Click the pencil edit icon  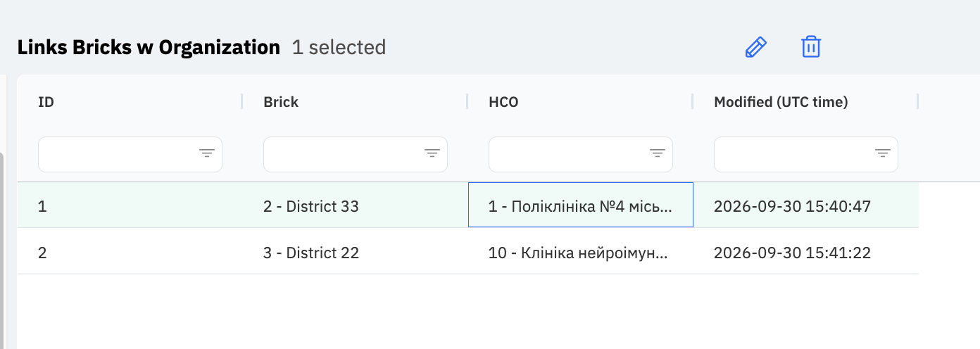click(755, 47)
